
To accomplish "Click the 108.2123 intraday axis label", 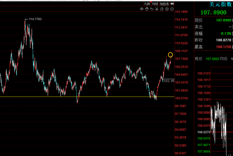I will pos(204,73).
